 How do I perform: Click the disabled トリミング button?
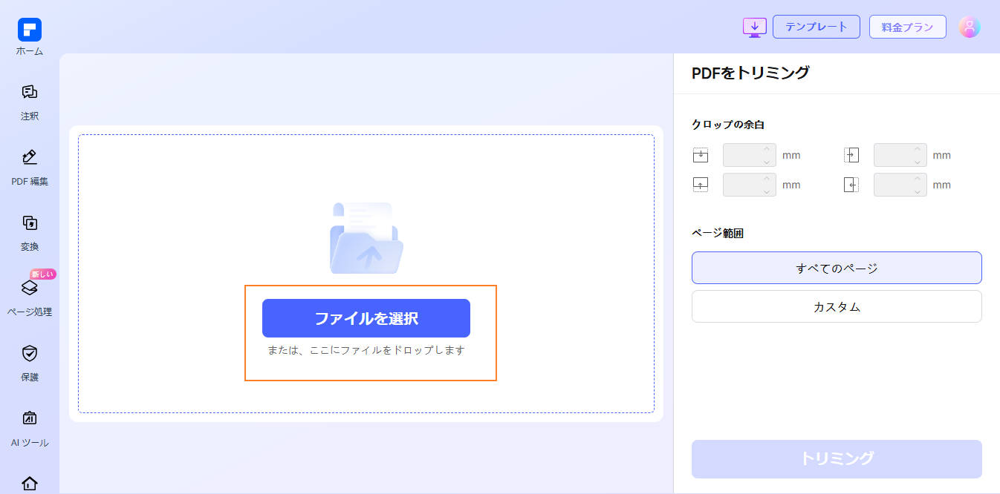pos(837,458)
